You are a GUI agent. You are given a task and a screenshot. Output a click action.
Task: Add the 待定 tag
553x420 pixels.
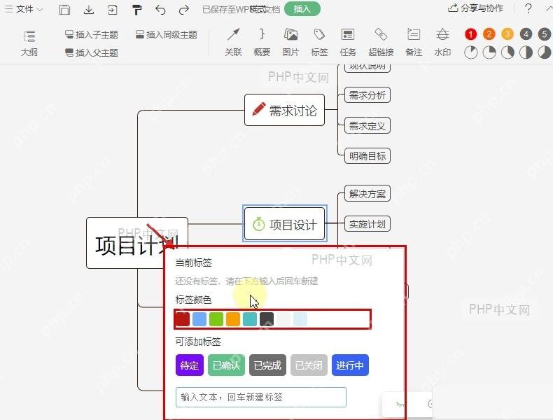tap(190, 365)
